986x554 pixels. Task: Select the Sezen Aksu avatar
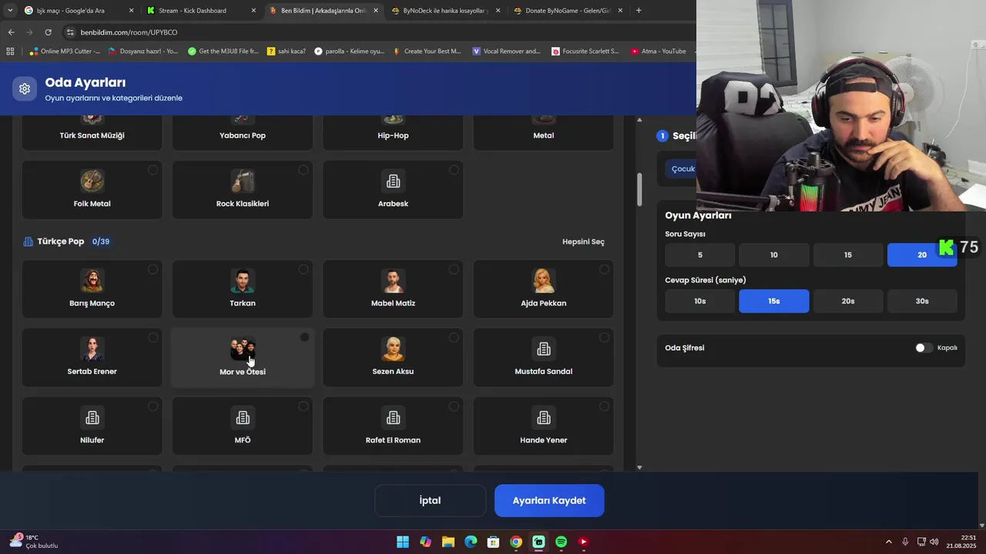(x=393, y=349)
